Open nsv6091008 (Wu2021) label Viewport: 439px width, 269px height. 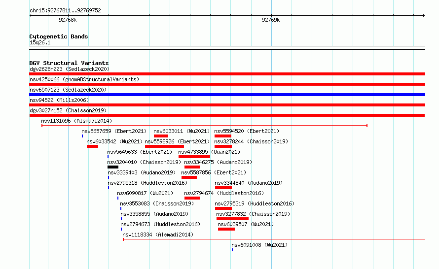[259, 245]
